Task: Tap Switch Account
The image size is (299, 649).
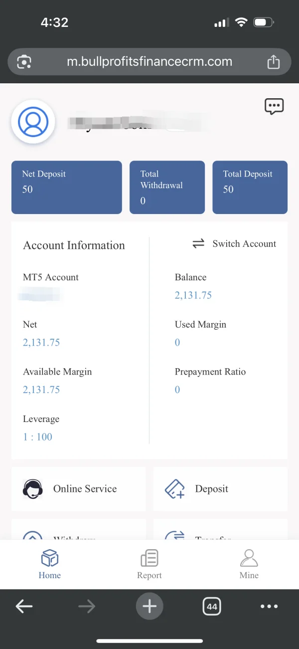Action: (234, 244)
